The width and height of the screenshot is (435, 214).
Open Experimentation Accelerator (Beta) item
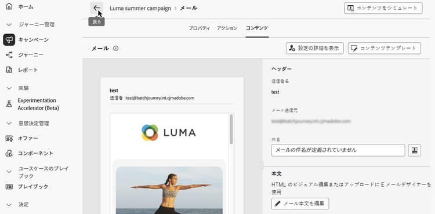(x=38, y=104)
